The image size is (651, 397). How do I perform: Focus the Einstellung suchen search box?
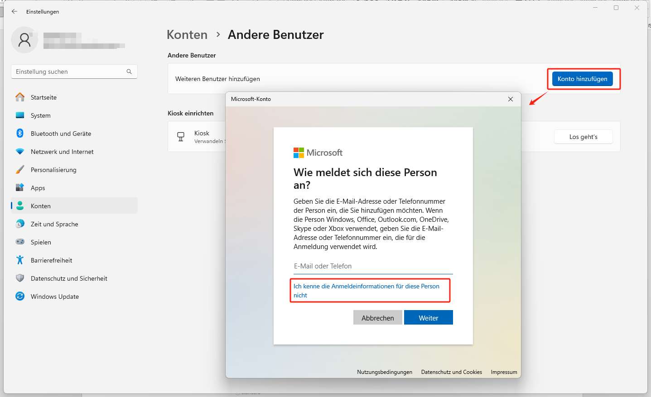[x=74, y=72]
